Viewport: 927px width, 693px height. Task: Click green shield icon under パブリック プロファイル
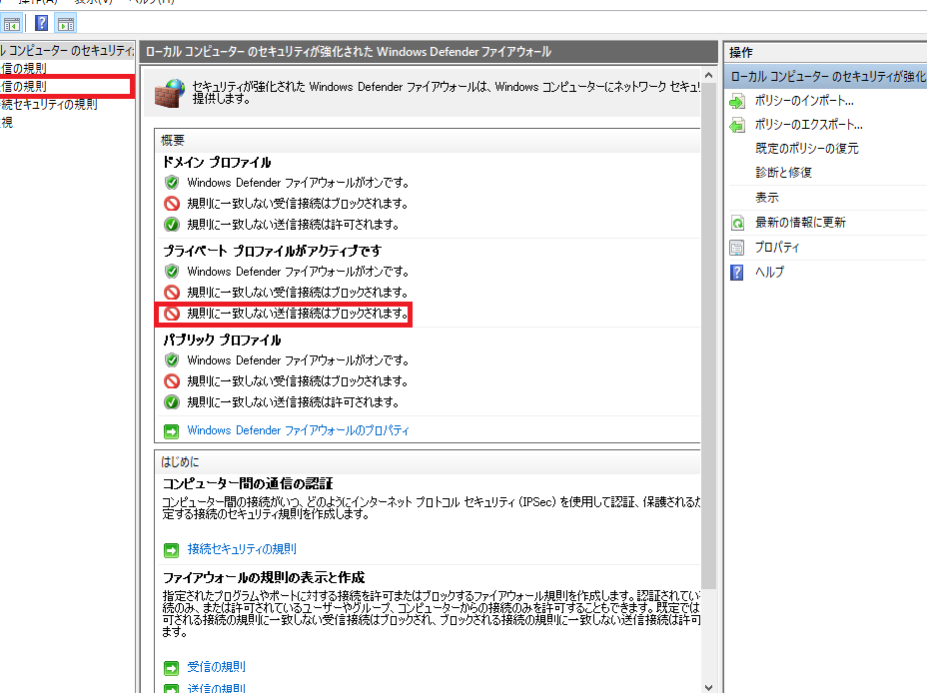click(172, 359)
